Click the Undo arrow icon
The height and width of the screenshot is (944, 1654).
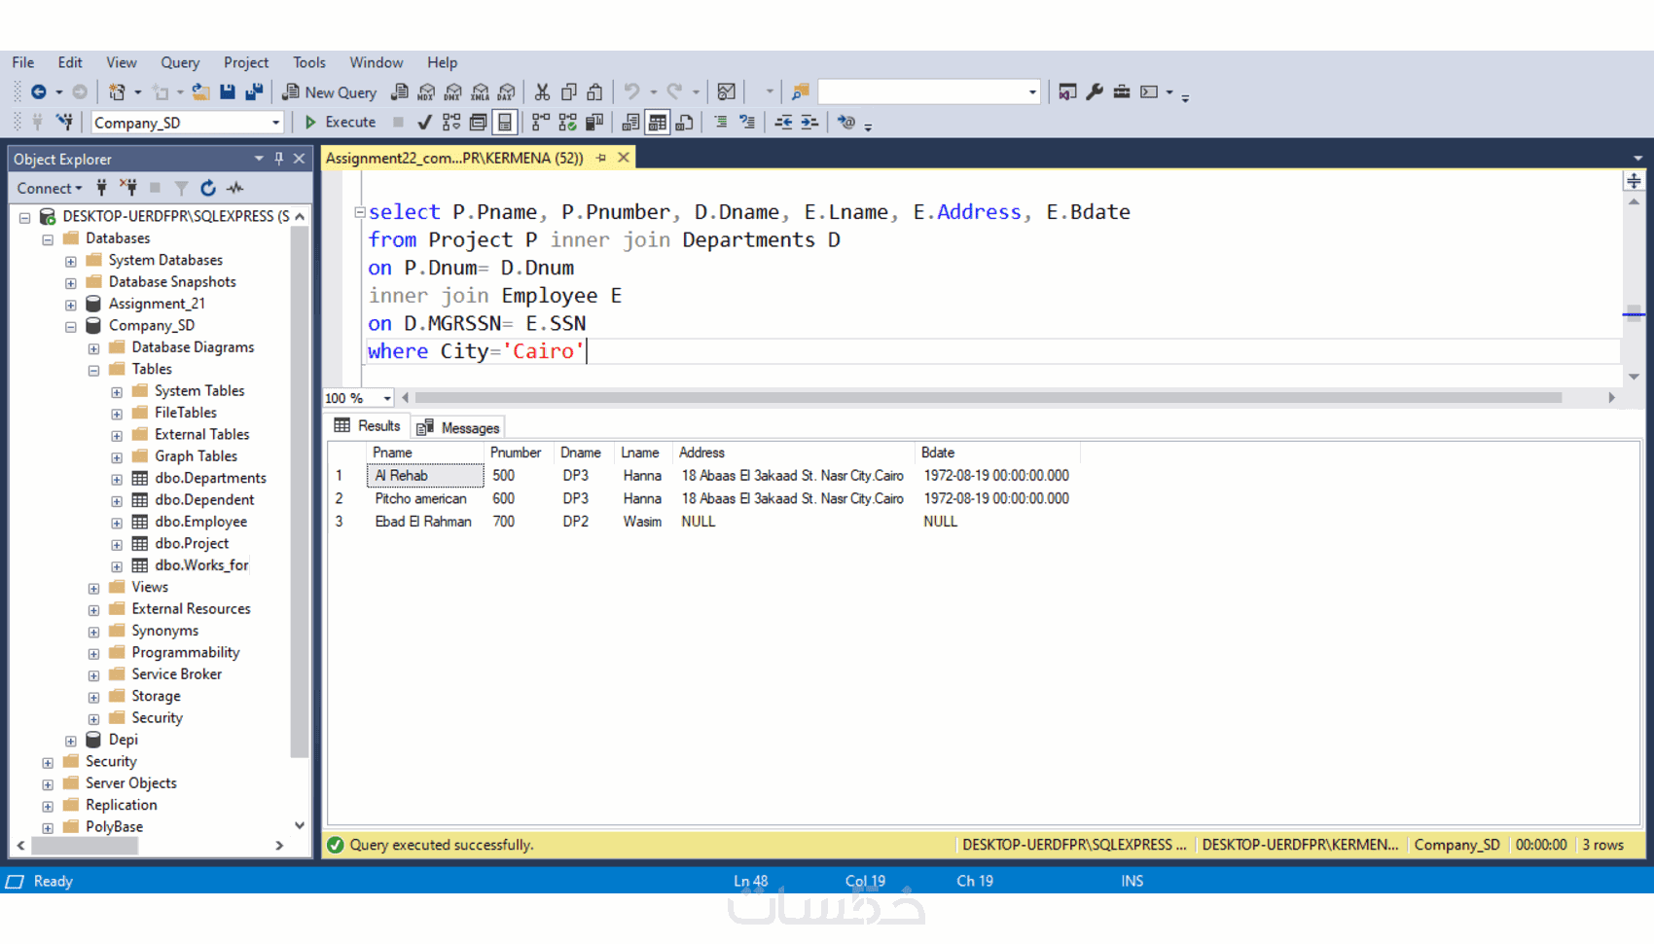point(631,91)
